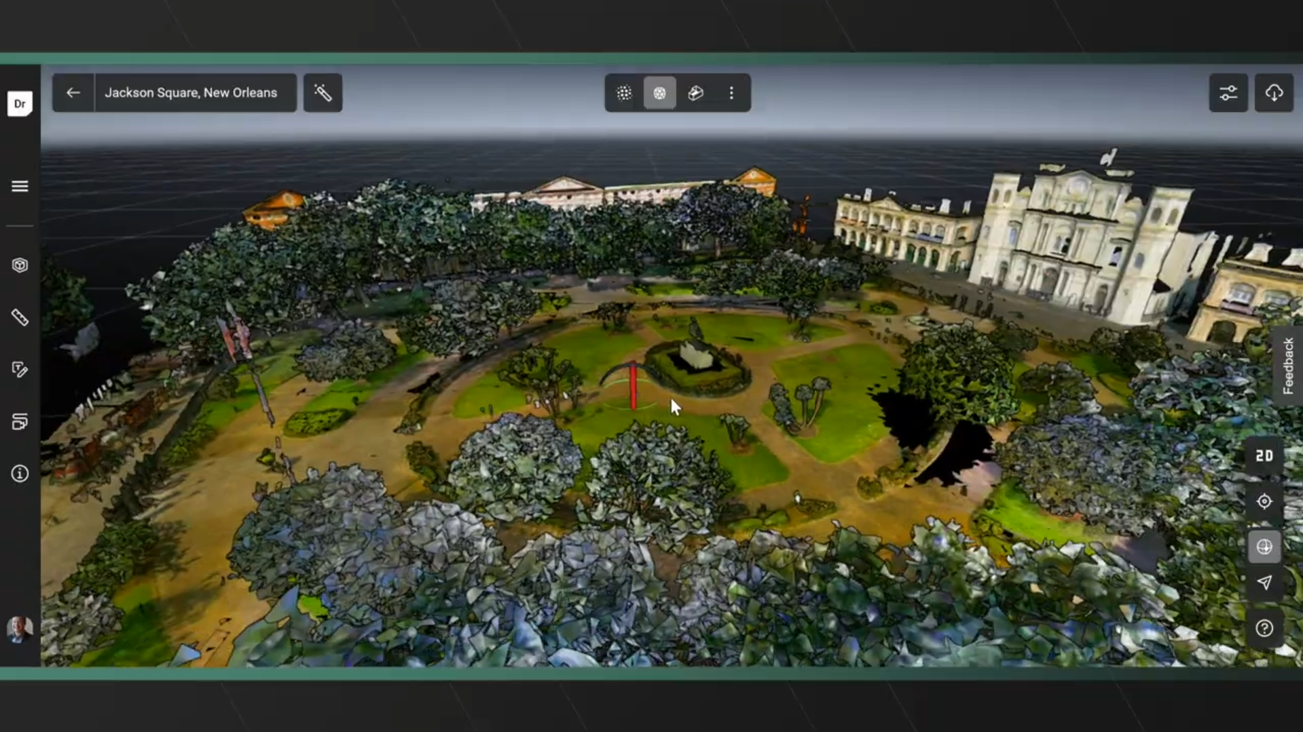The width and height of the screenshot is (1303, 732).
Task: Click the help question mark button
Action: (x=1264, y=628)
